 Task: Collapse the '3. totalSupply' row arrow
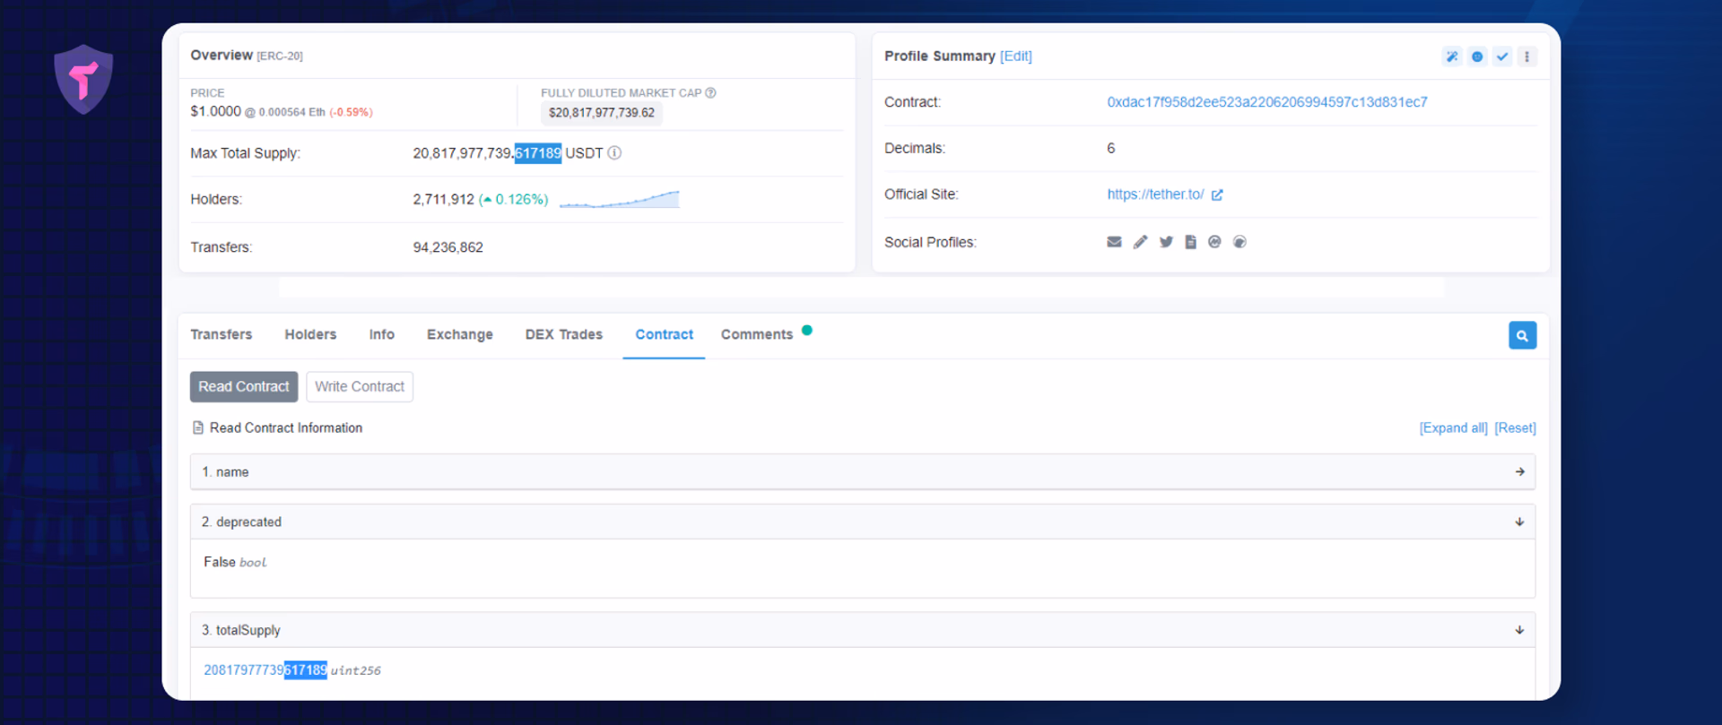click(x=1519, y=631)
